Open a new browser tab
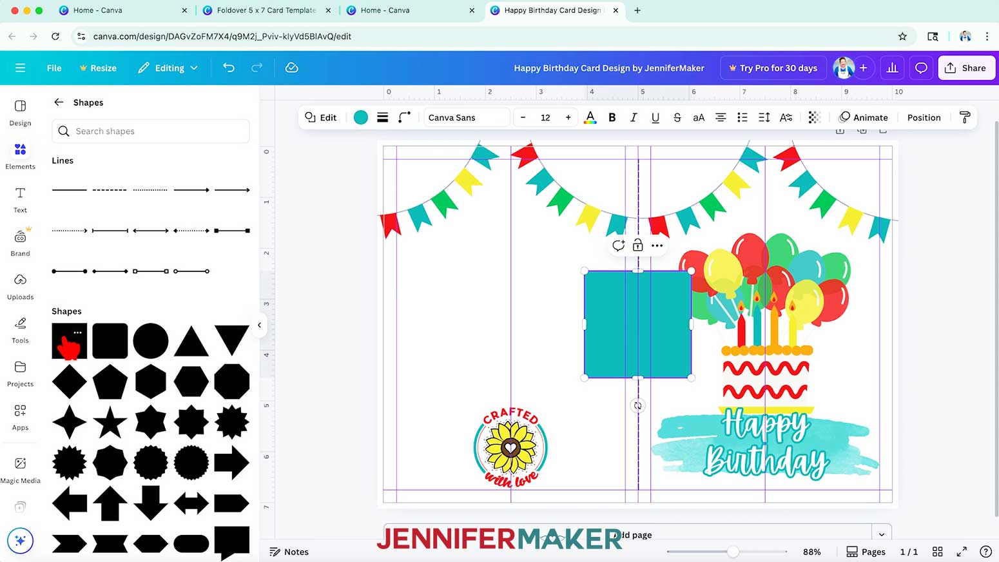The image size is (999, 562). click(637, 10)
